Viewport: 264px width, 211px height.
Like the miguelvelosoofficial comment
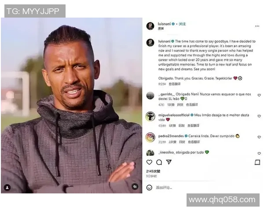coord(259,116)
